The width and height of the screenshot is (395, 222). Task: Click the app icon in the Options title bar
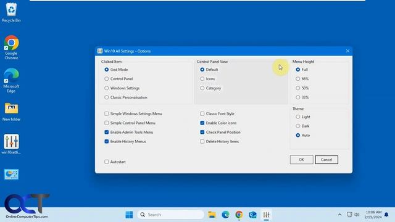pyautogui.click(x=100, y=51)
